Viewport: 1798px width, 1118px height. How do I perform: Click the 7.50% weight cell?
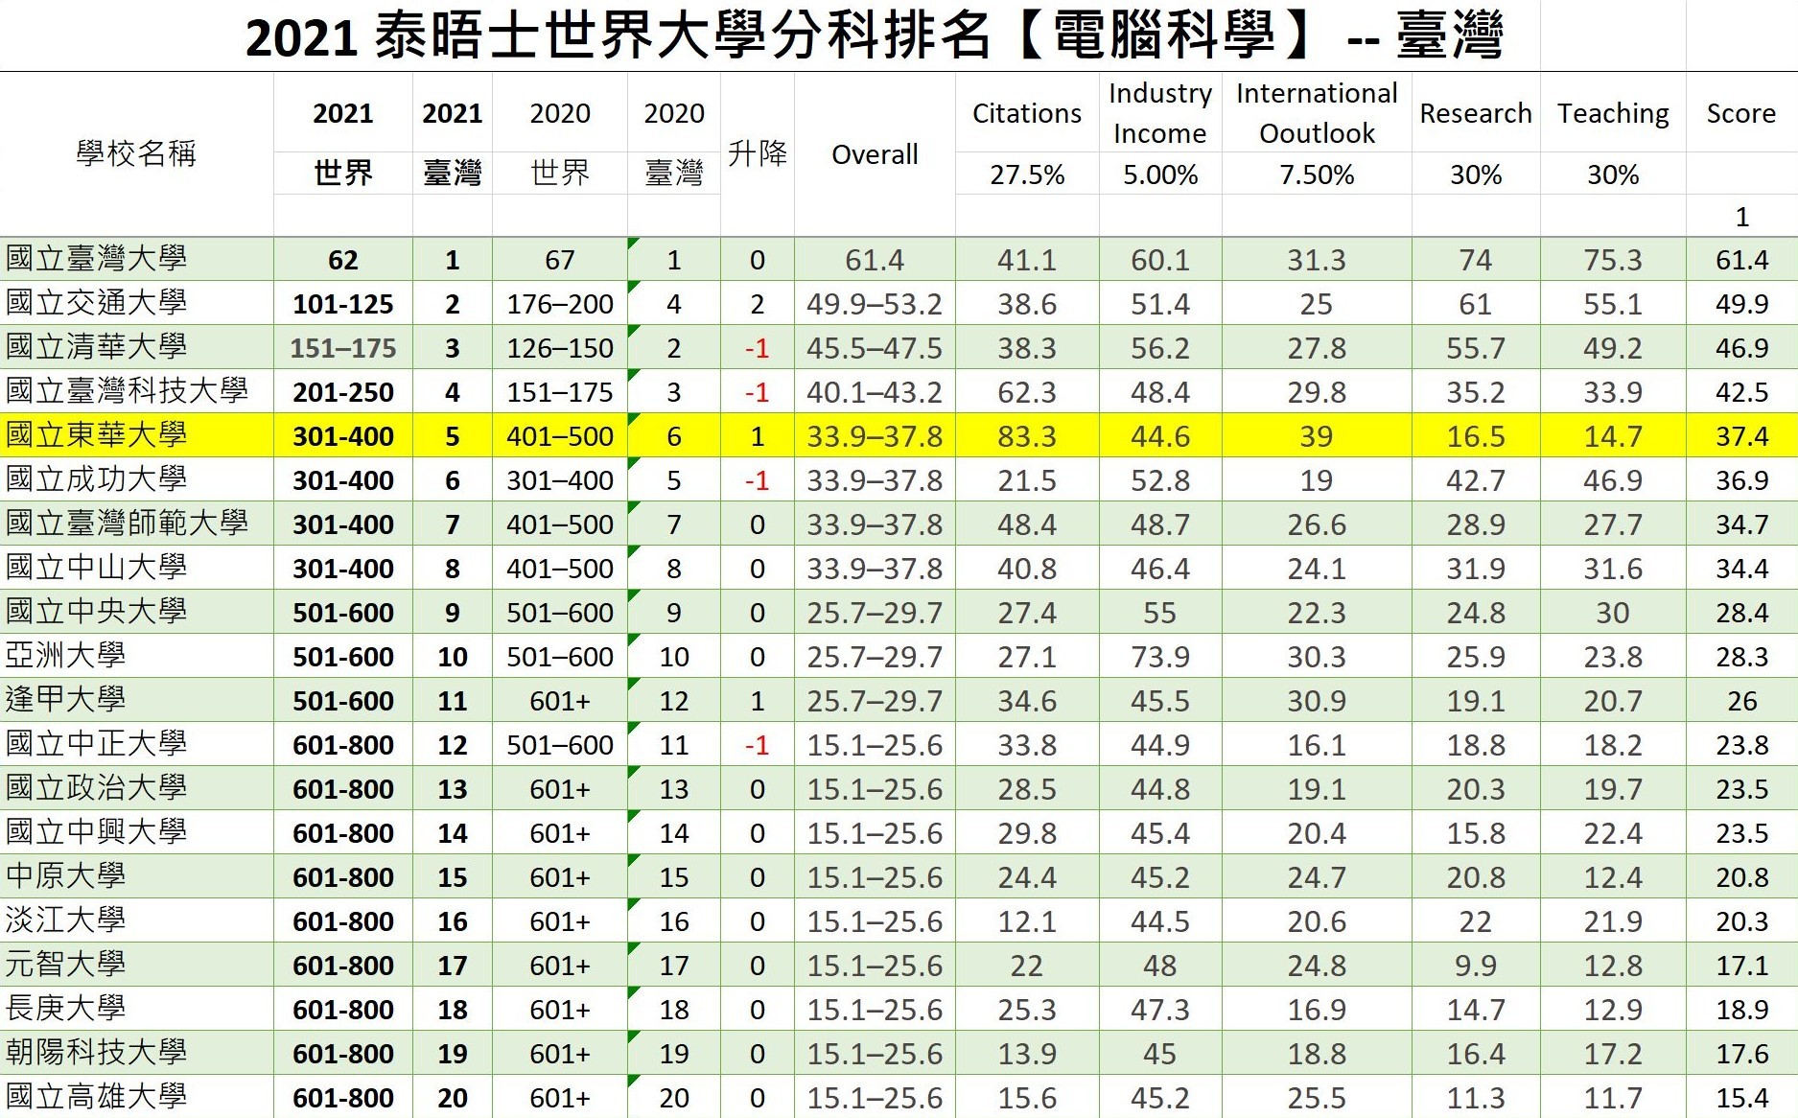coord(1317,175)
